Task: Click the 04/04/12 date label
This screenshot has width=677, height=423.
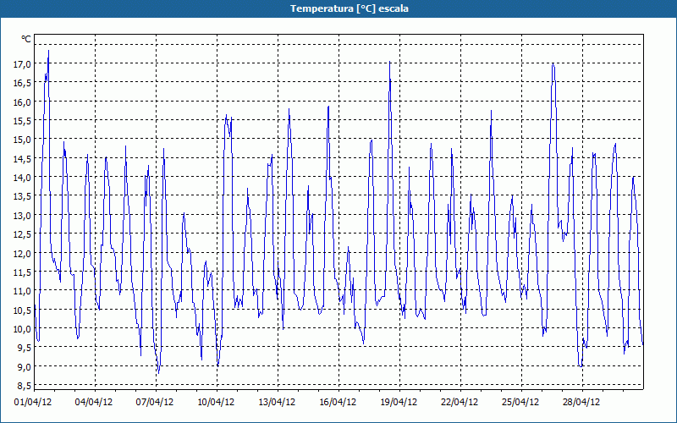Action: point(94,402)
